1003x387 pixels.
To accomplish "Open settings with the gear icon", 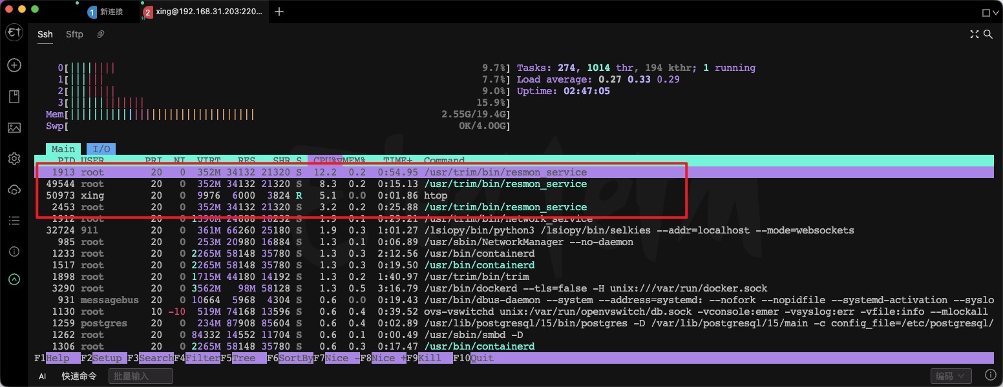I will [x=14, y=159].
